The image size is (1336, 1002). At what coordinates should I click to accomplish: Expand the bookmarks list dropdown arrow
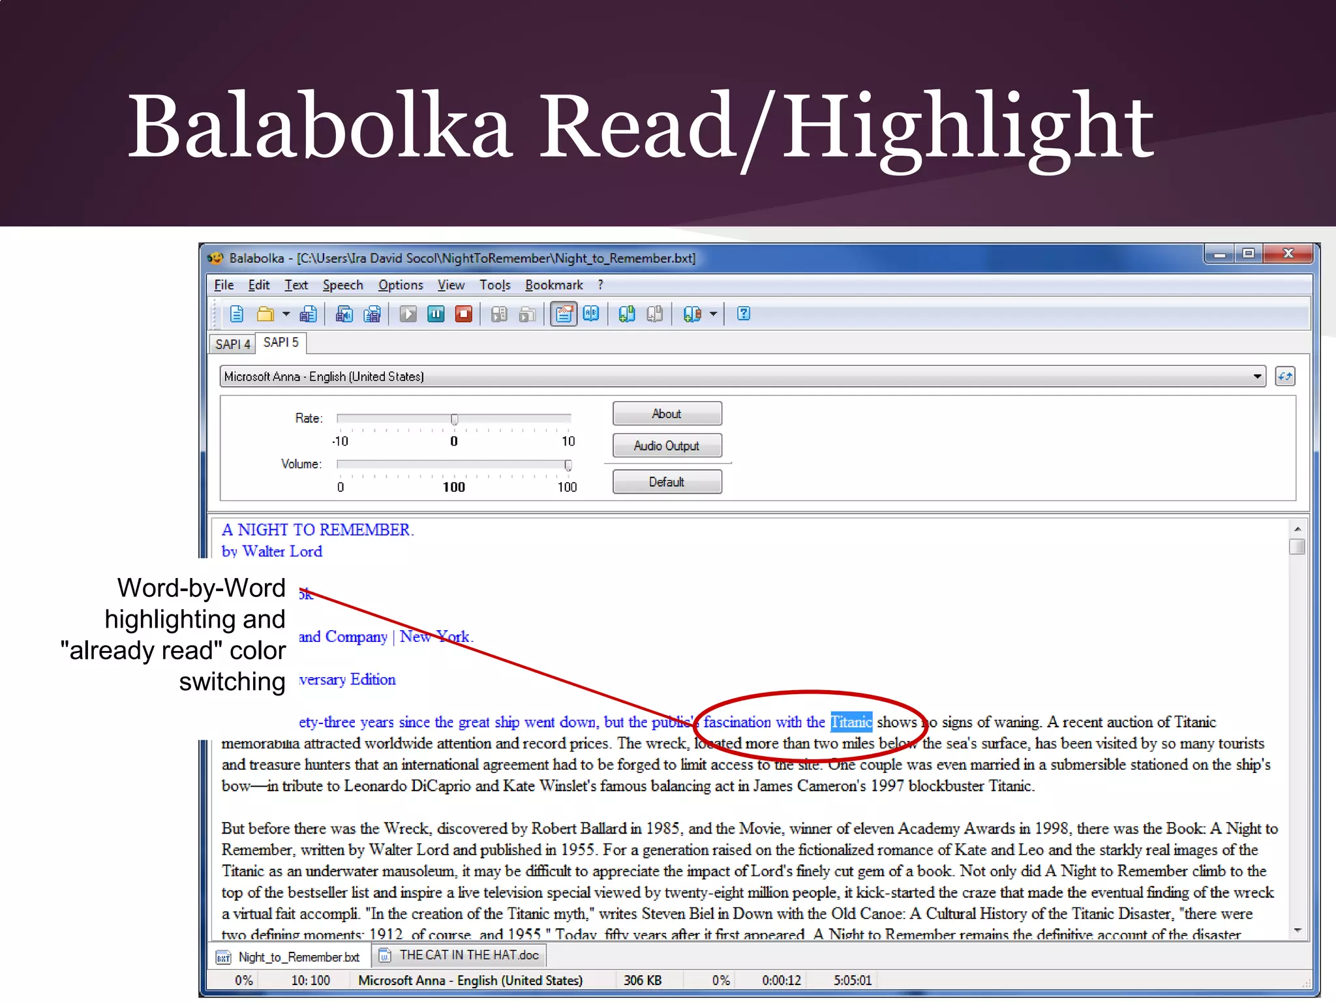(713, 314)
